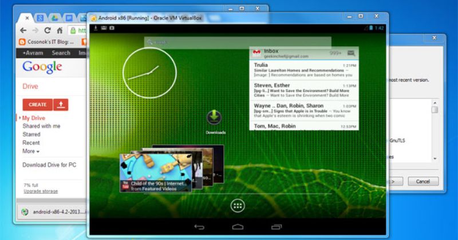Open the Downloads app icon
This screenshot has height=240, width=458.
(x=215, y=122)
